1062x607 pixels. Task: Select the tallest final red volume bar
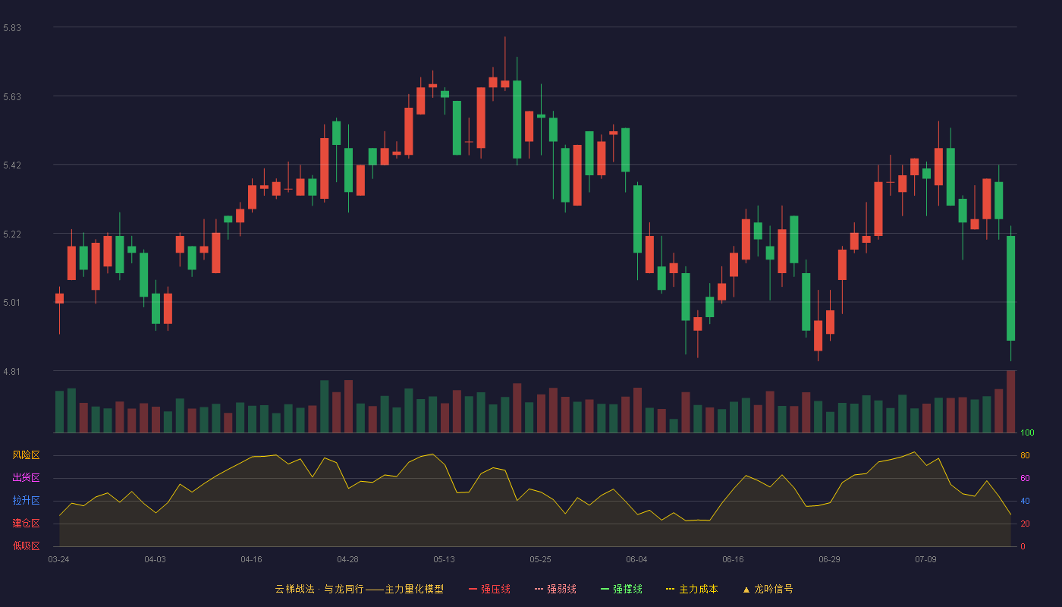(1010, 401)
